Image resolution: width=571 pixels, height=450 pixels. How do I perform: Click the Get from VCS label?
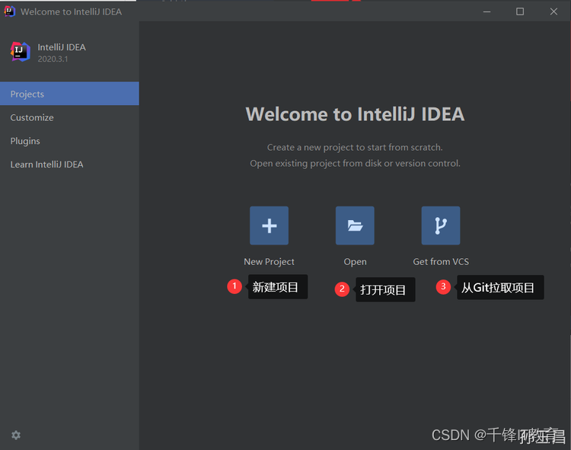click(x=441, y=261)
